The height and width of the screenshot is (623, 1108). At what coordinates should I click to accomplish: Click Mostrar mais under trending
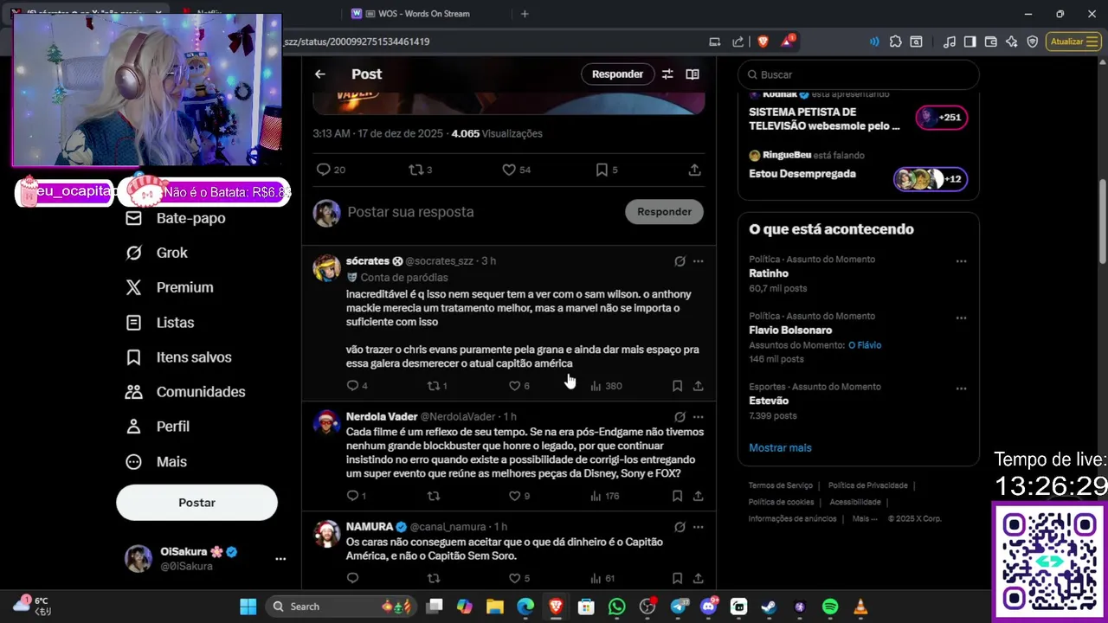780,448
